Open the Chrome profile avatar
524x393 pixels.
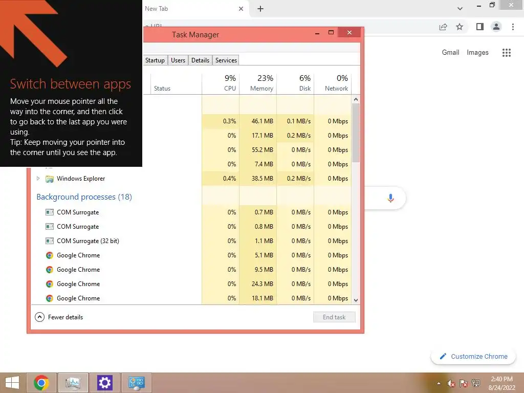point(496,27)
